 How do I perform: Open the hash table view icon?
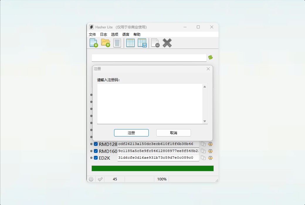coord(130,42)
